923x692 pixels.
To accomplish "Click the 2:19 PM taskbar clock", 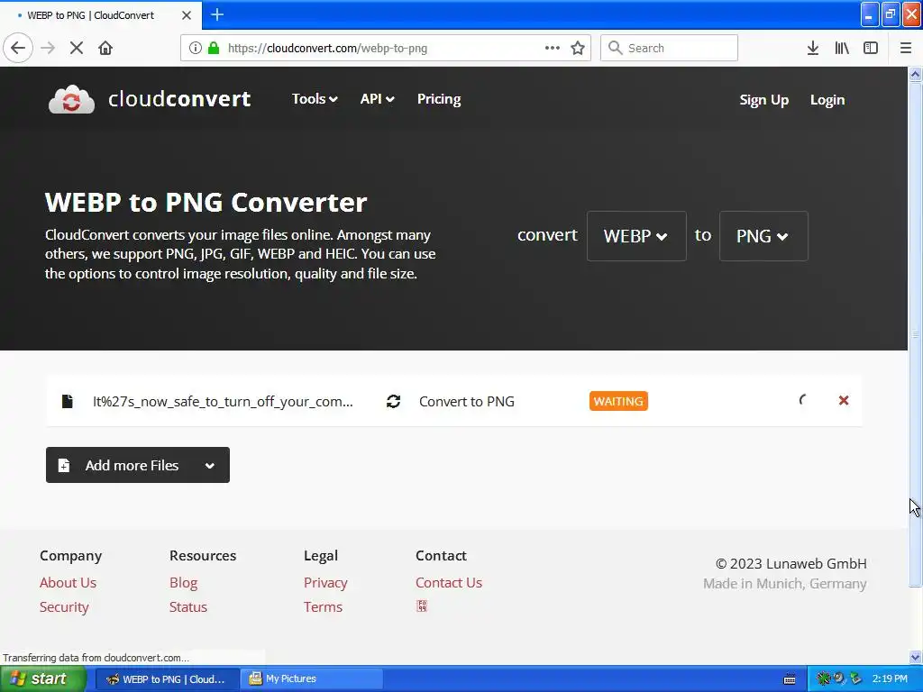I will pyautogui.click(x=890, y=678).
